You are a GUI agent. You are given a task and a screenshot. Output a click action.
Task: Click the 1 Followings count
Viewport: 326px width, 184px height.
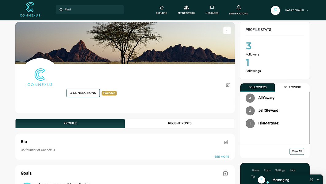(247, 62)
